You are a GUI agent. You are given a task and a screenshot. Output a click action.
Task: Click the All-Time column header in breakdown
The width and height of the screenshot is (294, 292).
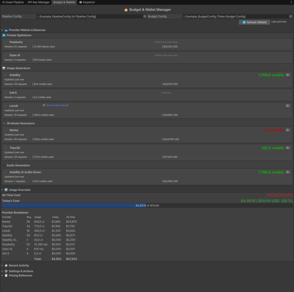tap(70, 217)
